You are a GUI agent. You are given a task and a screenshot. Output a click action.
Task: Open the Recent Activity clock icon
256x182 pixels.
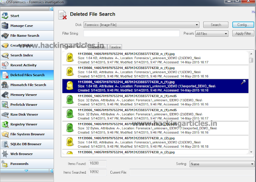[5, 65]
